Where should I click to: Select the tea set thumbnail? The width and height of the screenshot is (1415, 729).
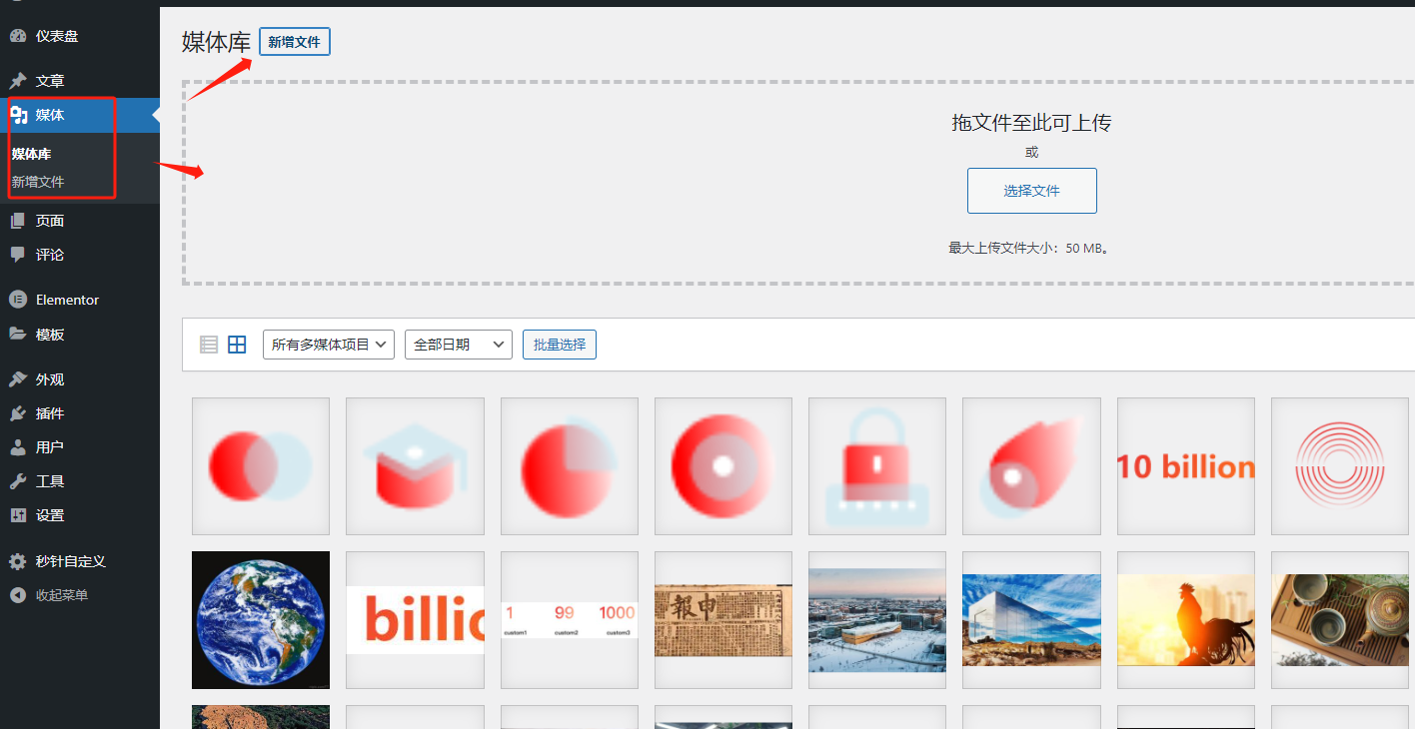coord(1340,620)
